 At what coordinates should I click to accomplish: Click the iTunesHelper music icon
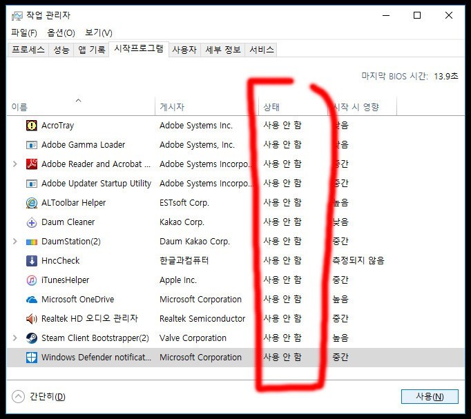[x=32, y=280]
